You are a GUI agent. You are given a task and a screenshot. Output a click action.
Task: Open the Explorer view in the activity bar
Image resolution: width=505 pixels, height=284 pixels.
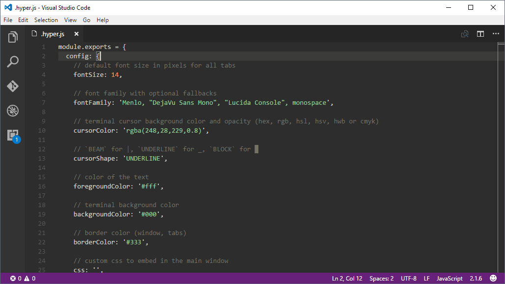pos(12,37)
